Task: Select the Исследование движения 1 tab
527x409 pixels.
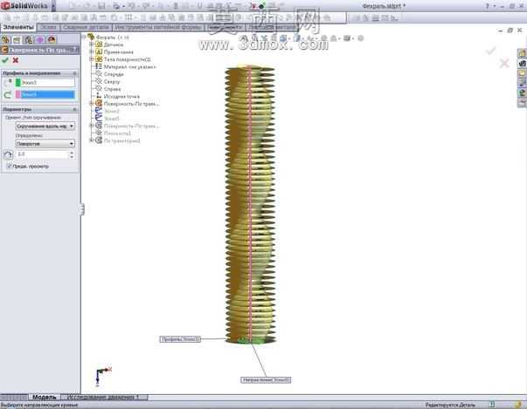Action: [103, 398]
